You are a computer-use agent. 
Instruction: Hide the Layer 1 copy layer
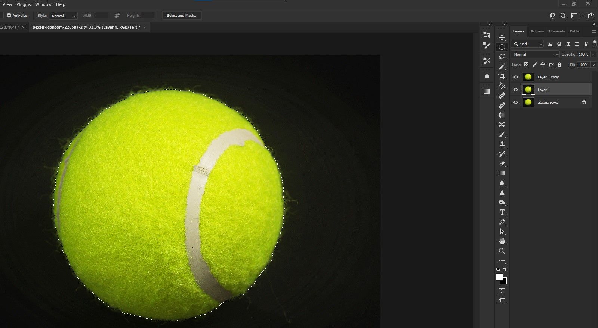[516, 77]
